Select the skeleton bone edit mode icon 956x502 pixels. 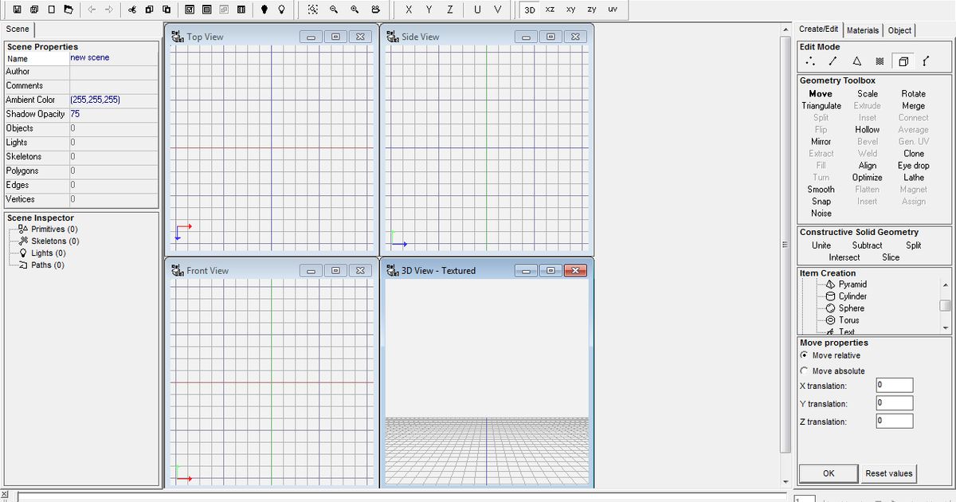pos(926,61)
